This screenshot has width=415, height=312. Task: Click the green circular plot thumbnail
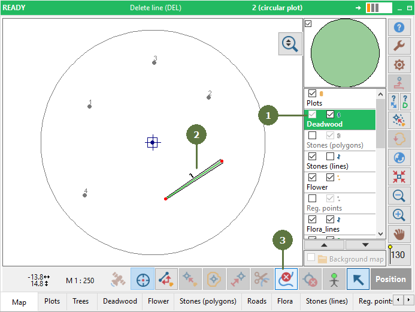coord(345,53)
